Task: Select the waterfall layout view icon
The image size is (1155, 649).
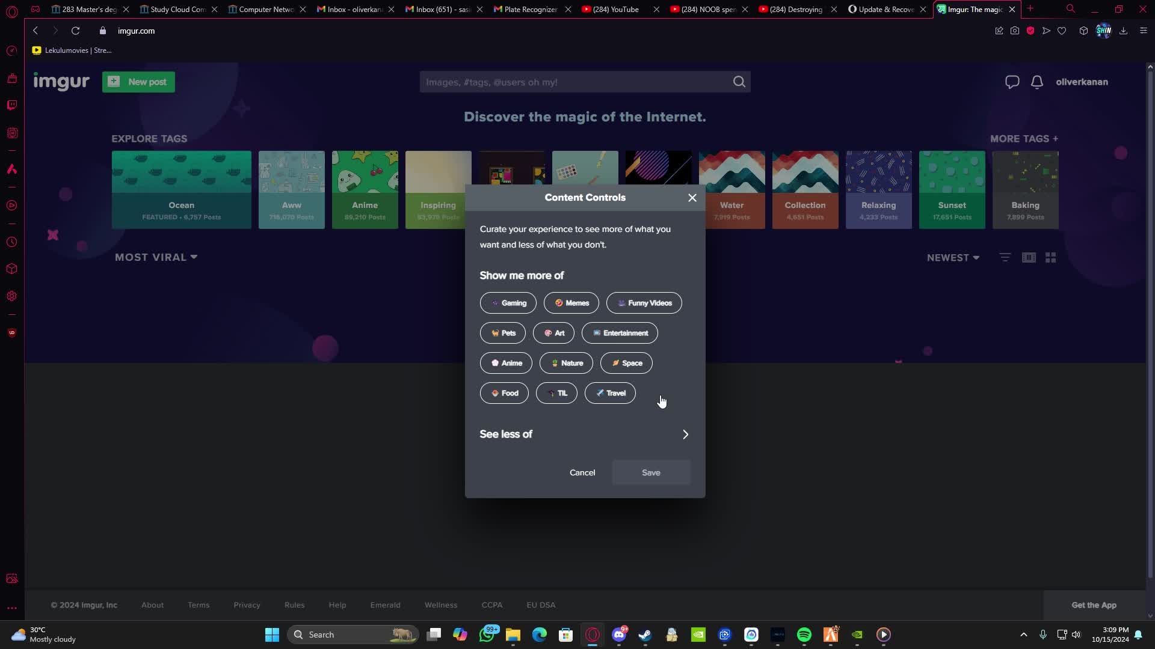Action: point(1029,257)
